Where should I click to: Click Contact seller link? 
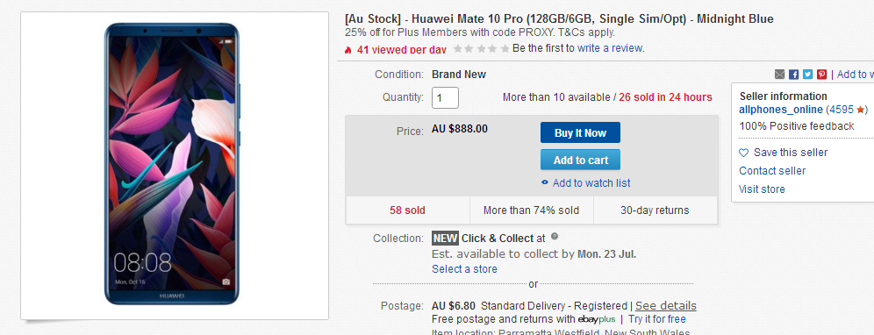772,170
